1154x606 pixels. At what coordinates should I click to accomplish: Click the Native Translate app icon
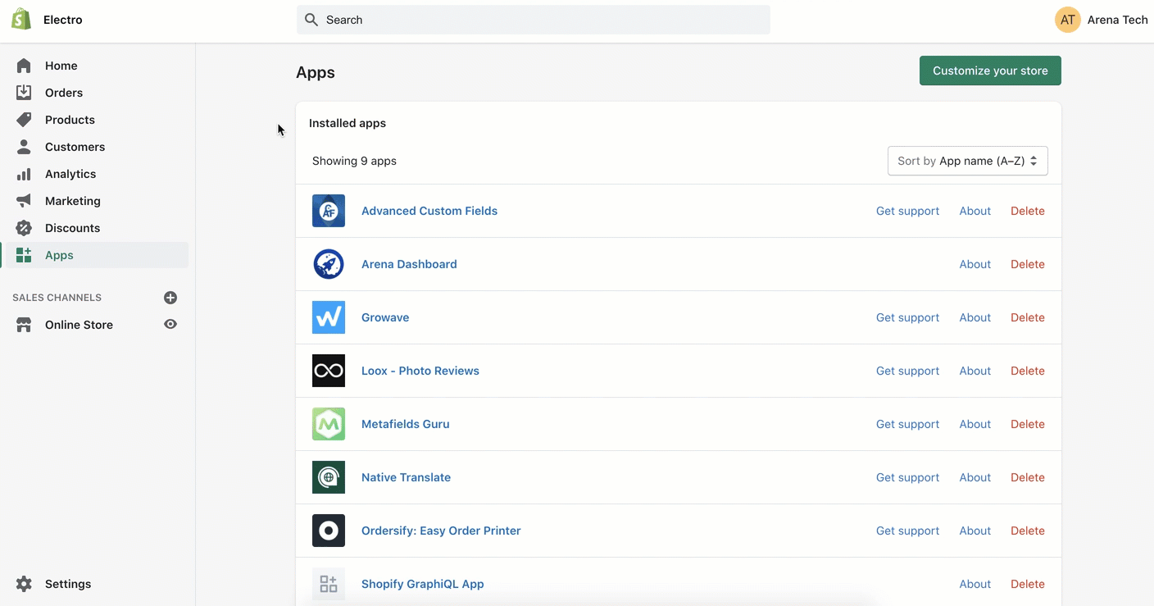point(329,477)
